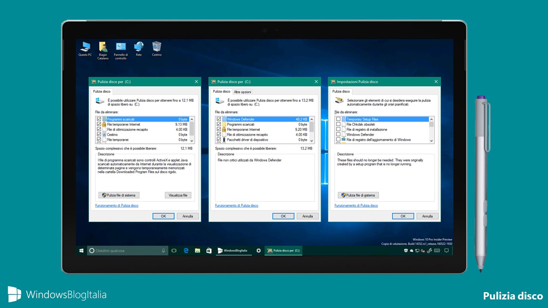Click OK in Impostazioni Pulizia disco dialog
Image resolution: width=548 pixels, height=308 pixels.
pos(403,216)
